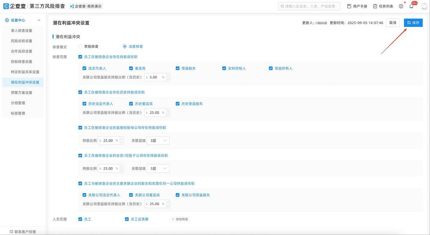Screen dimensions: 430x235
Task: Click the 添加筛选 add filter button
Action: [180, 219]
